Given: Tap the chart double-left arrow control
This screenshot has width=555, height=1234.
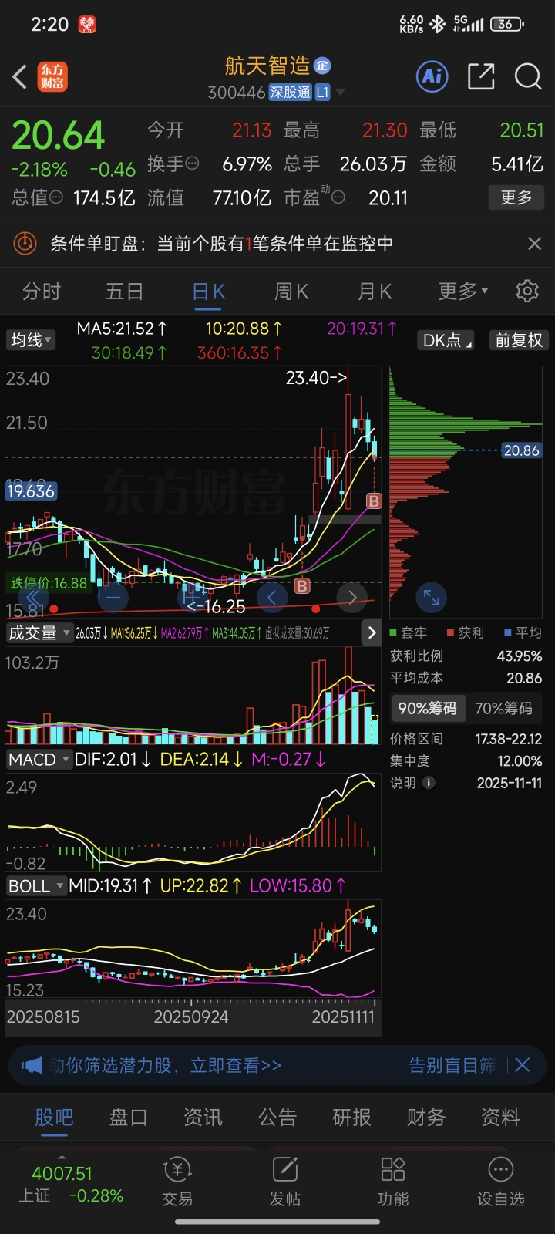Looking at the screenshot, I should click(33, 597).
